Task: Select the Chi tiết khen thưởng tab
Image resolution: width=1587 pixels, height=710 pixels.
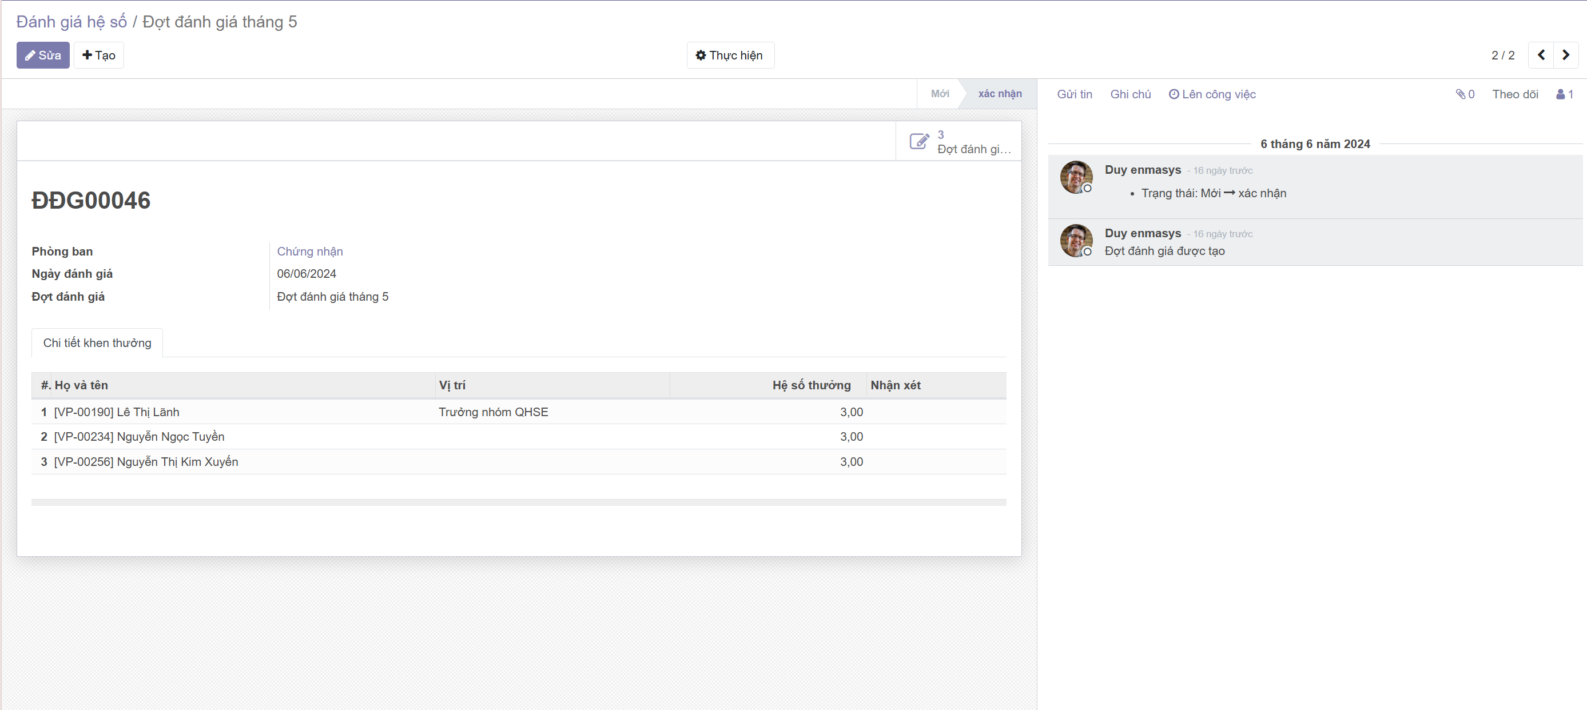Action: click(x=97, y=343)
